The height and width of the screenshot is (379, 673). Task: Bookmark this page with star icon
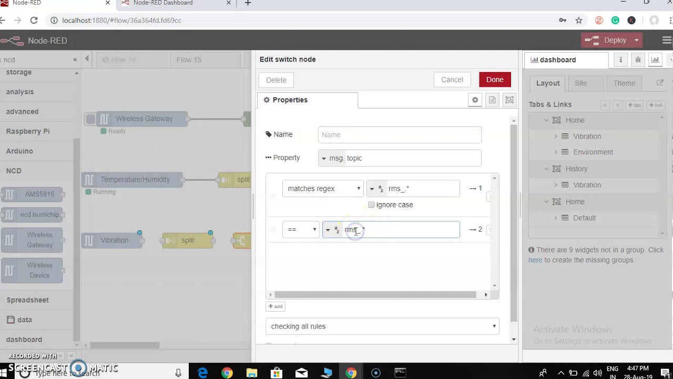click(579, 21)
